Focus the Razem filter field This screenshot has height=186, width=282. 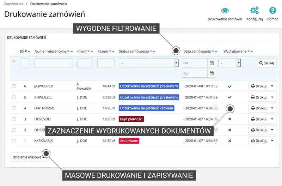click(106, 63)
